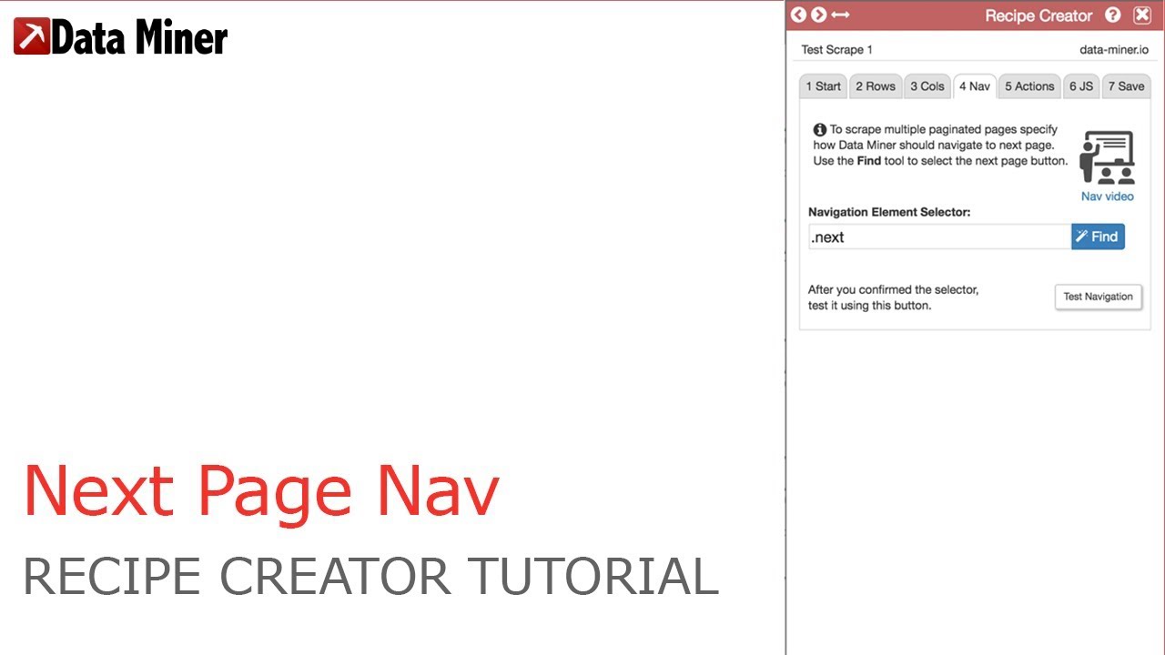Image resolution: width=1165 pixels, height=655 pixels.
Task: Click the RECIPE CREATOR TUTORIAL subtitle
Action: (370, 576)
